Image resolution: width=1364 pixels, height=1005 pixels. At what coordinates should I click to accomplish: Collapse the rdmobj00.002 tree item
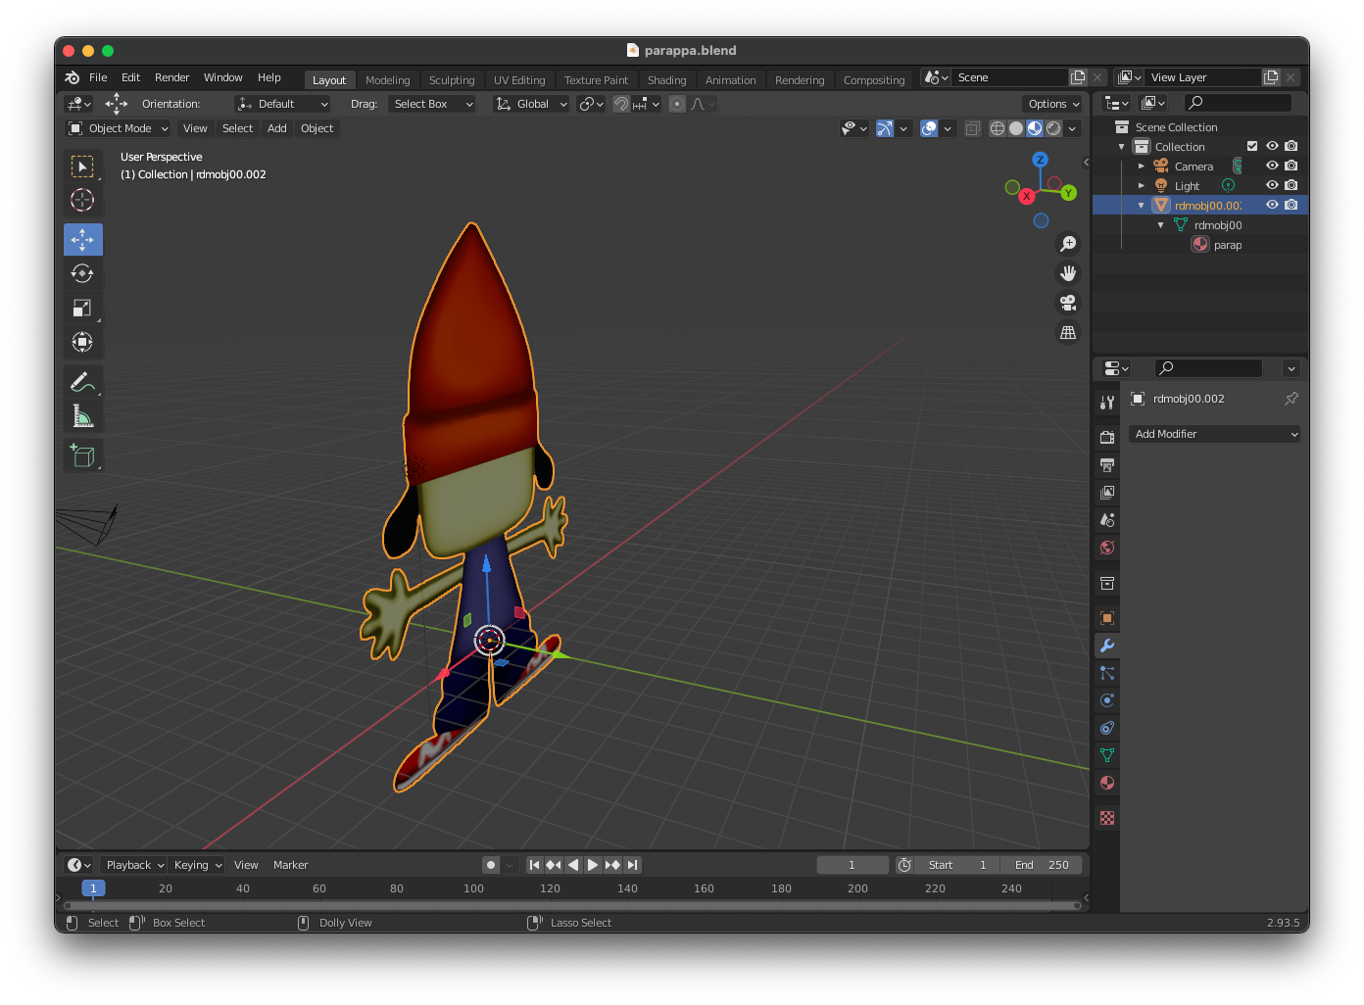click(1141, 205)
